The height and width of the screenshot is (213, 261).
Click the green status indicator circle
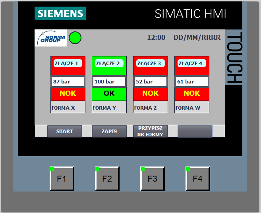pos(75,38)
